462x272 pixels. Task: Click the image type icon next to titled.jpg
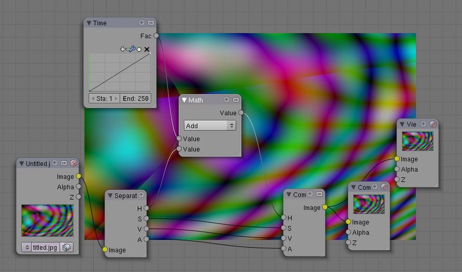pyautogui.click(x=66, y=247)
